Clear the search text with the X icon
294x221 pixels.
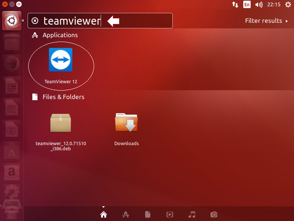35,21
